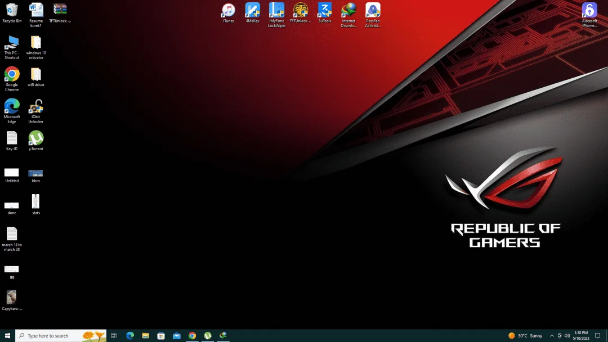Select the IObit Unlocker desktop icon
608x342 pixels.
[x=35, y=111]
